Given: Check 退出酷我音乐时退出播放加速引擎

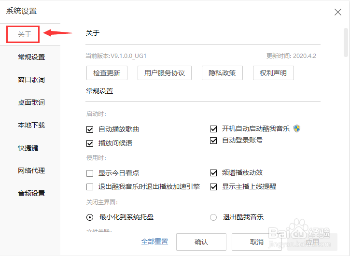Looking at the screenshot, I should 90,187.
